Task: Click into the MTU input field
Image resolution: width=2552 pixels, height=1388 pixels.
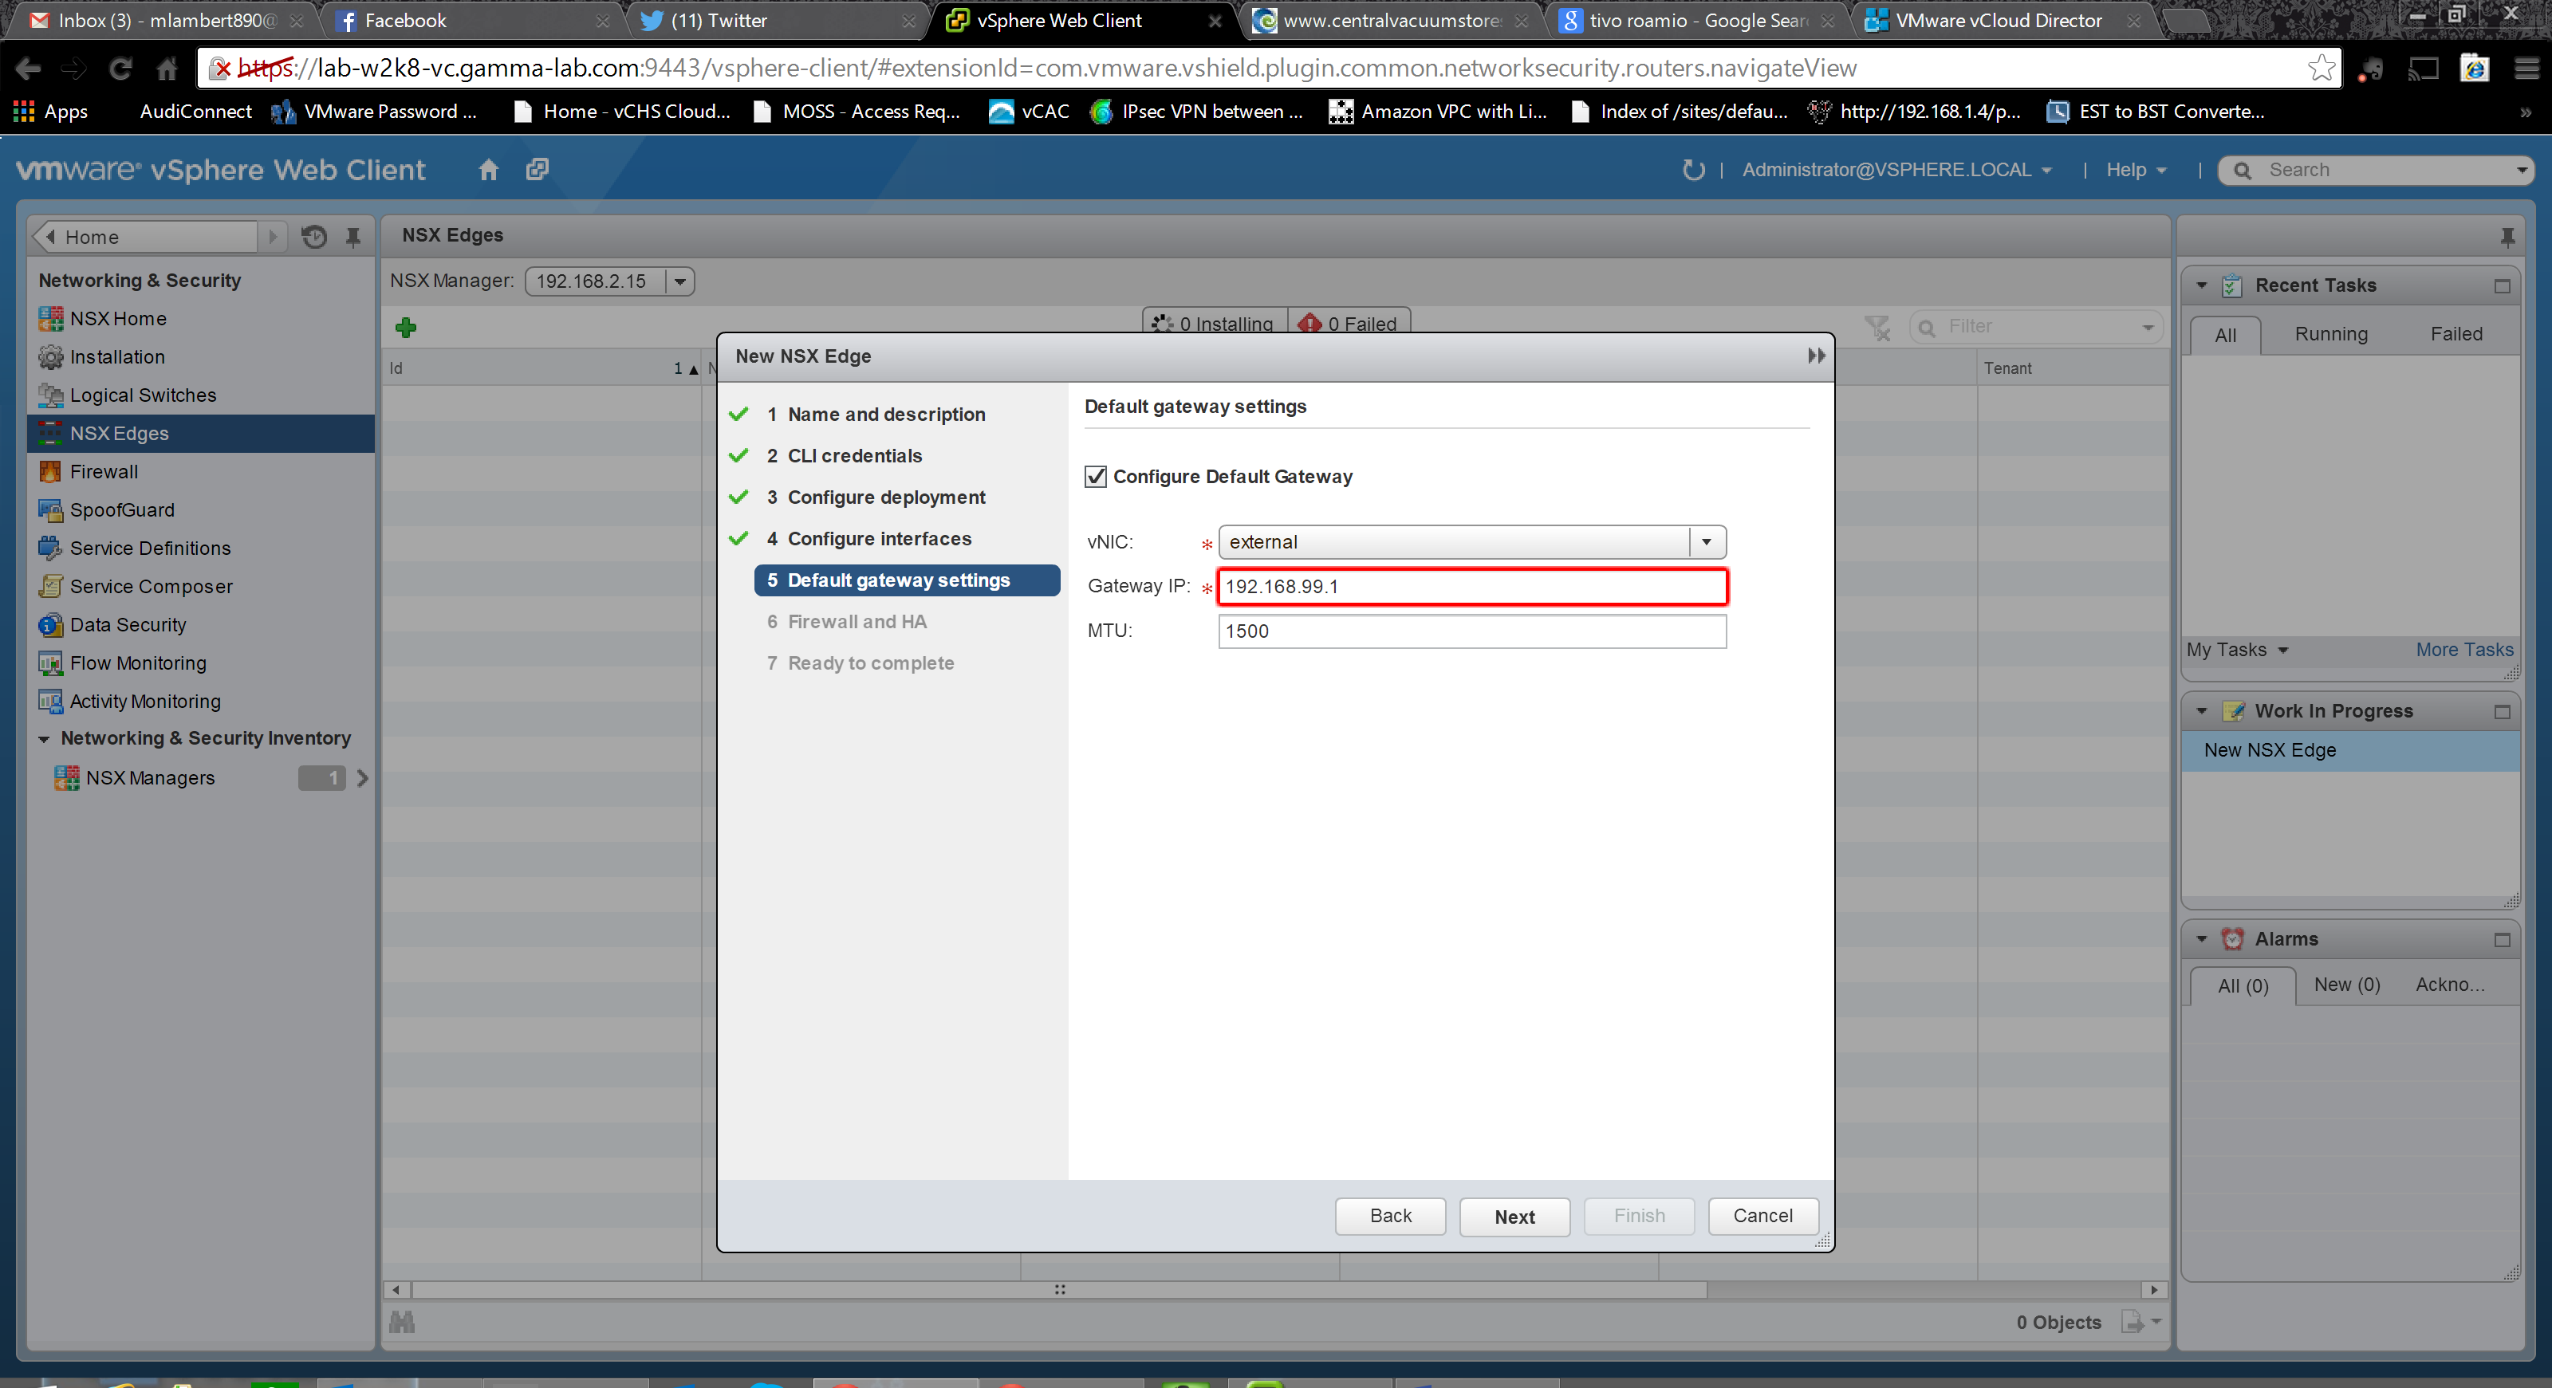Action: coord(1471,631)
